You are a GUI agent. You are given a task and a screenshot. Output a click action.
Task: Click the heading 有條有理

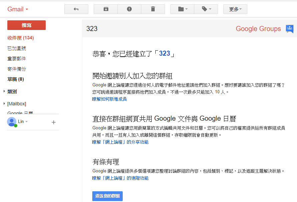pos(106,162)
